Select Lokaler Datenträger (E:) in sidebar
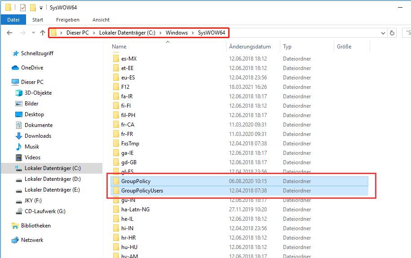The width and height of the screenshot is (411, 258). [52, 190]
